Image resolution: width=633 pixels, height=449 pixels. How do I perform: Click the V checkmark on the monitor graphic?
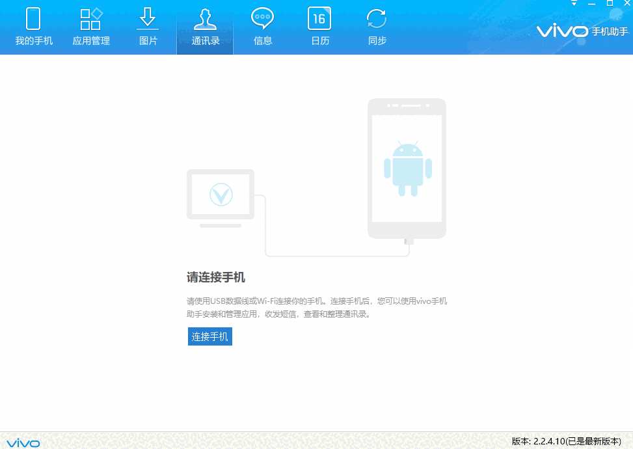coord(221,194)
